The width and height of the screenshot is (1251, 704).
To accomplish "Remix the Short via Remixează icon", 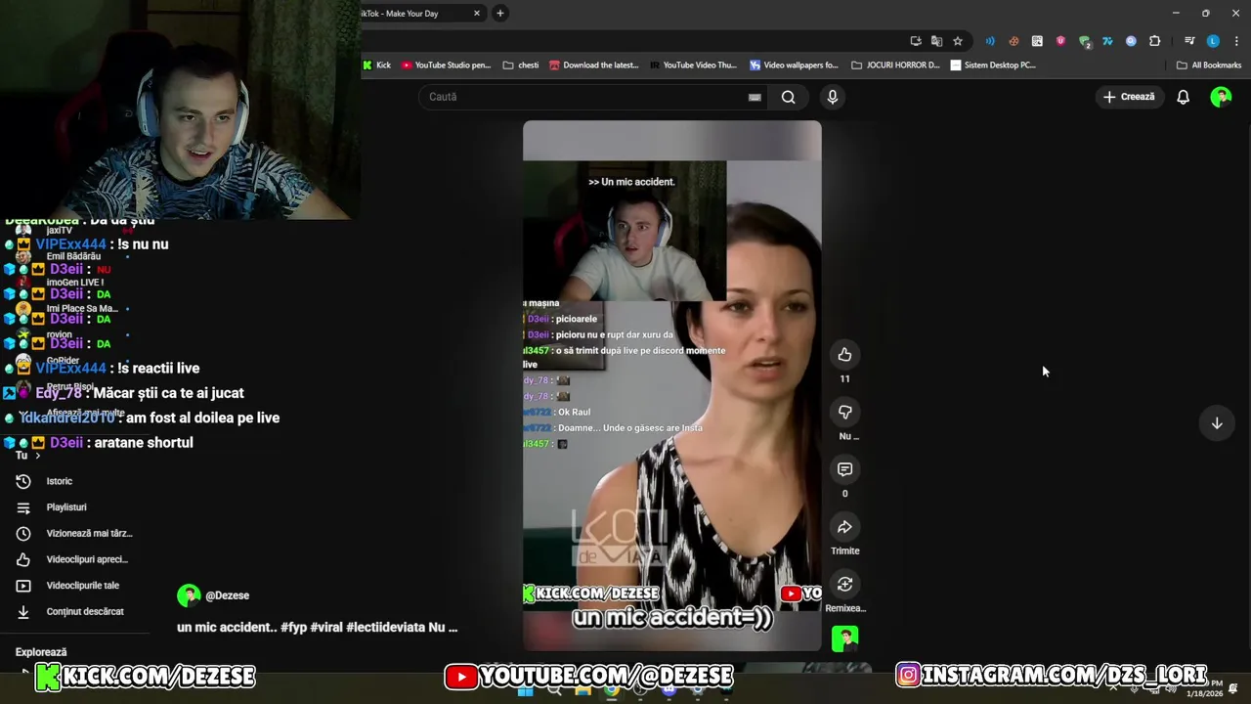I will pyautogui.click(x=844, y=585).
